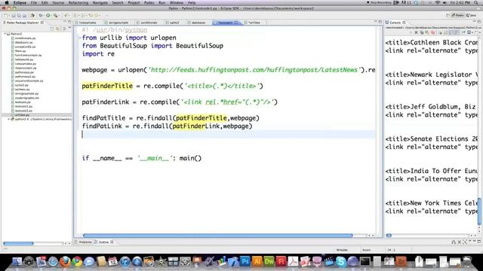Screen dimensions: 483x271
Task: Click the volume menu bar icon
Action: [445, 2]
